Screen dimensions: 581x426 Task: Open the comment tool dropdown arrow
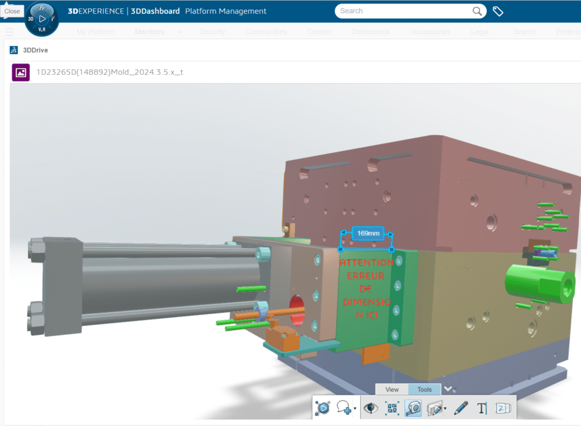click(355, 408)
